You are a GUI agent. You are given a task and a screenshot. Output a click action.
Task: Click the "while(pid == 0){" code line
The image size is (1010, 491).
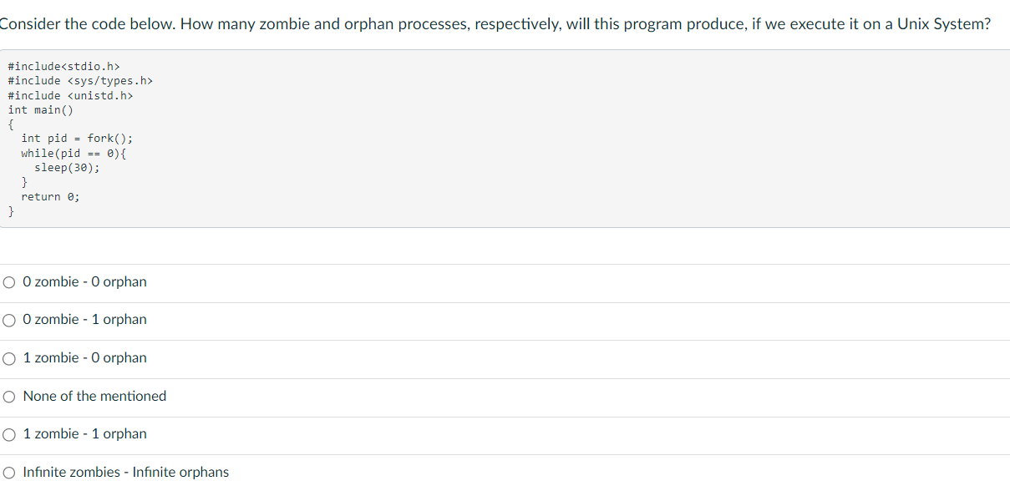[74, 153]
